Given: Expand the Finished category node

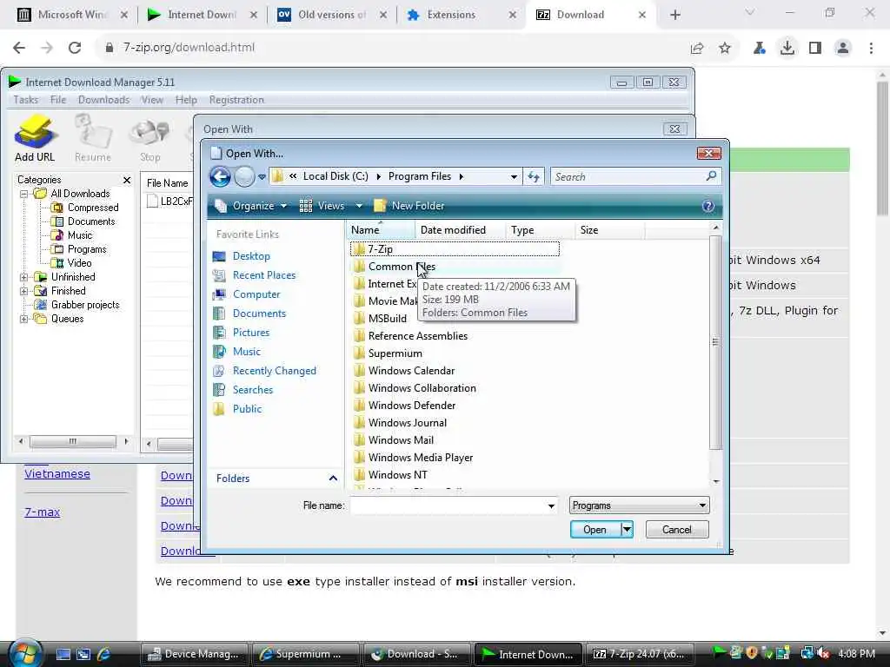Looking at the screenshot, I should [23, 291].
